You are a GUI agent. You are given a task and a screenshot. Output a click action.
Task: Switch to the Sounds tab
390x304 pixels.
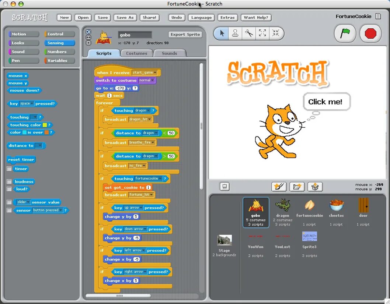click(170, 53)
